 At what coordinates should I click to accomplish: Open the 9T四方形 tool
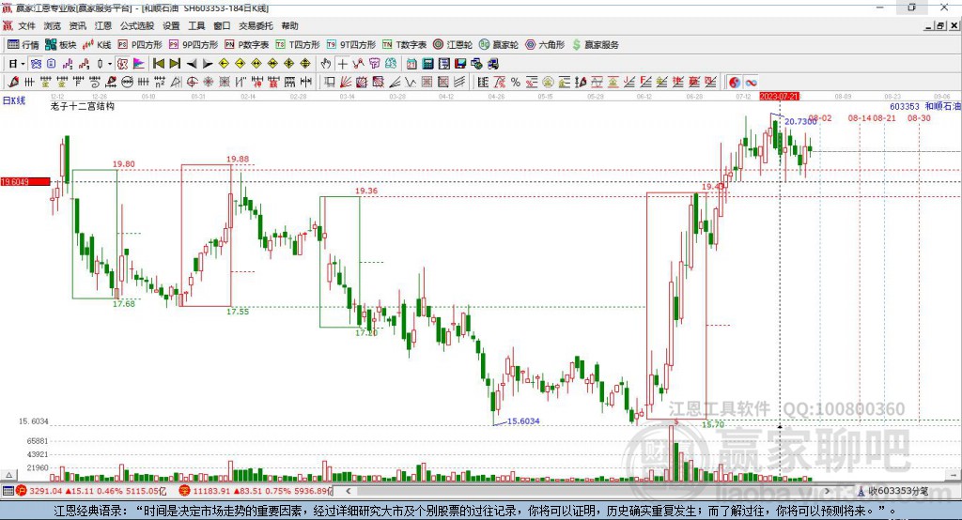click(351, 45)
